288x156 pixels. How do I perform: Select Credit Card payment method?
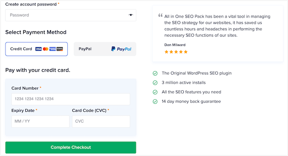click(36, 49)
